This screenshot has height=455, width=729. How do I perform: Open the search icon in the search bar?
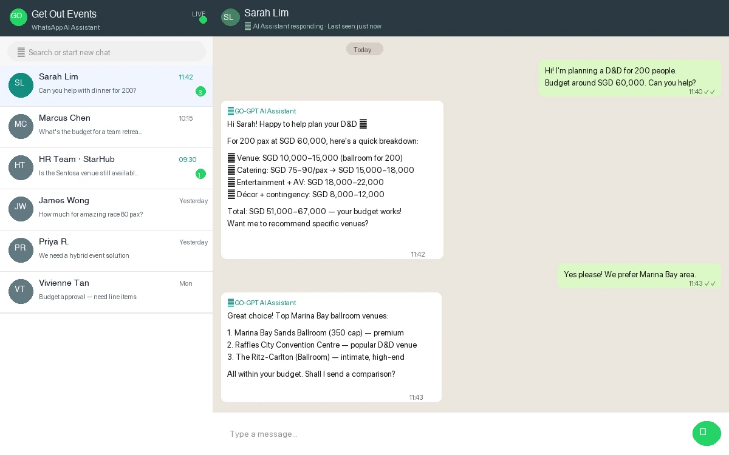point(21,52)
